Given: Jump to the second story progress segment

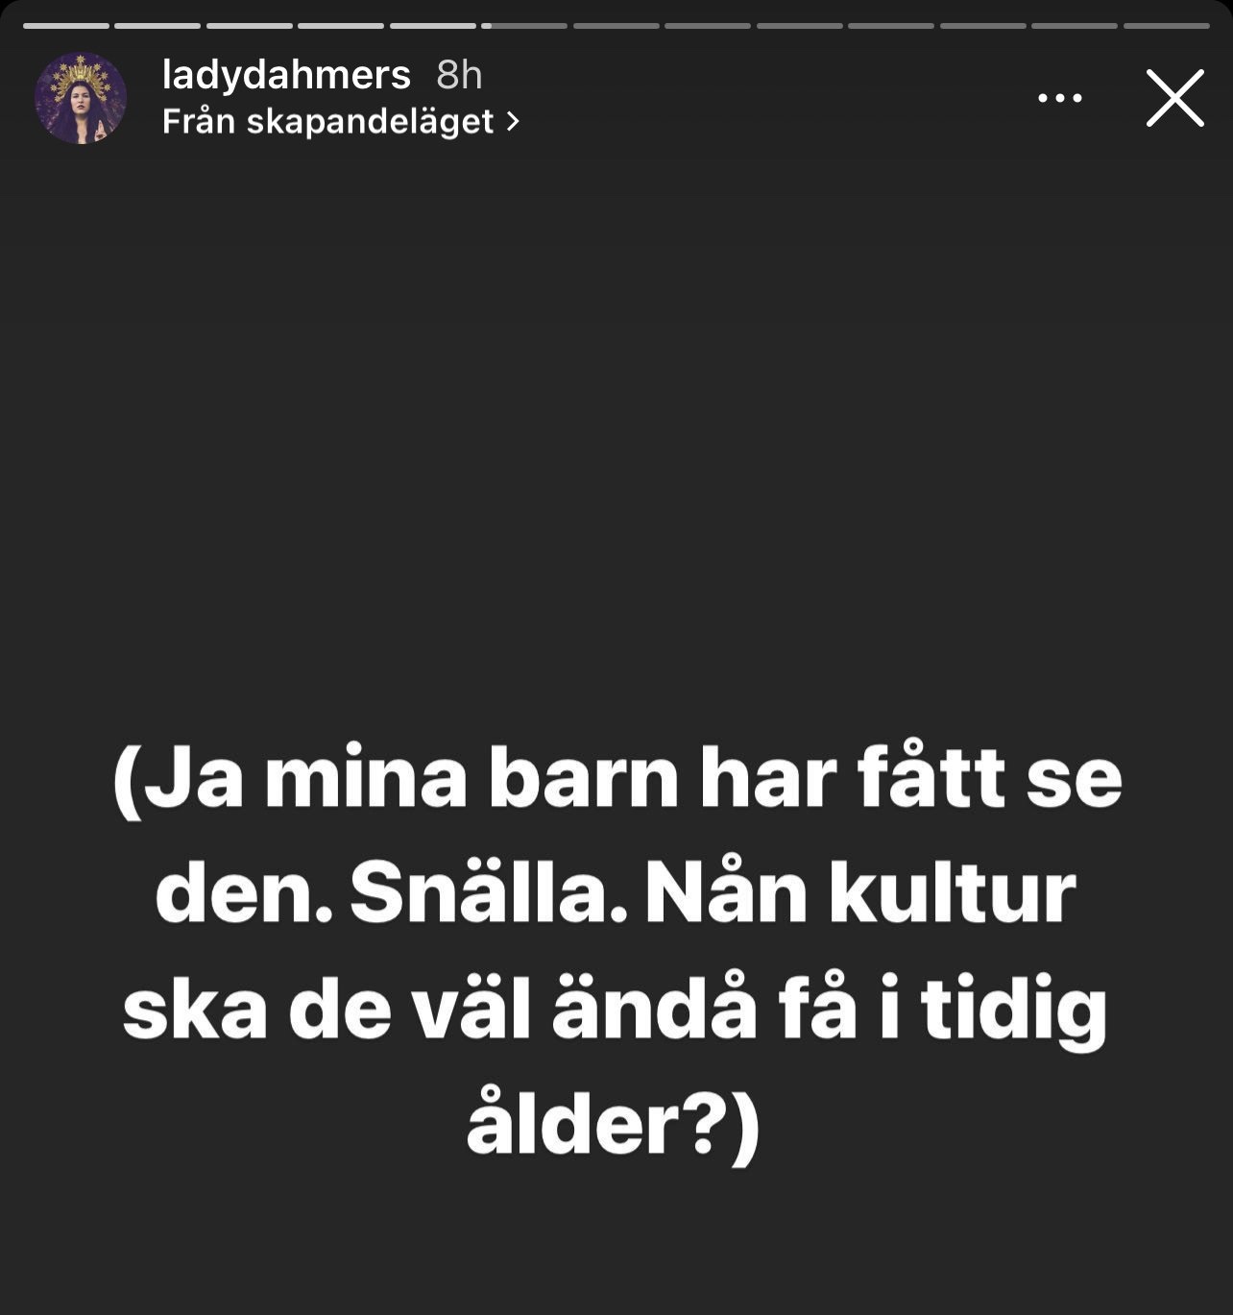Looking at the screenshot, I should click(157, 25).
